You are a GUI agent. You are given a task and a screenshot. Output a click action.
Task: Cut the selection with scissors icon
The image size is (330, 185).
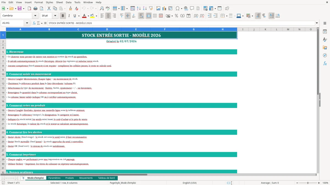(x=49, y=8)
